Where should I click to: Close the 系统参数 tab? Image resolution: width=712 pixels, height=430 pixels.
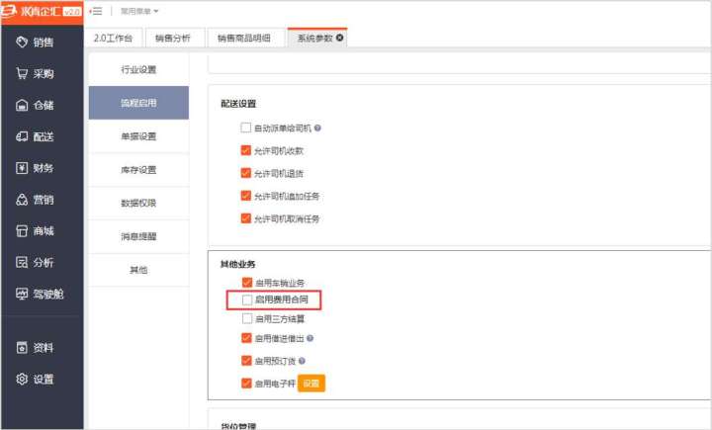coord(340,38)
